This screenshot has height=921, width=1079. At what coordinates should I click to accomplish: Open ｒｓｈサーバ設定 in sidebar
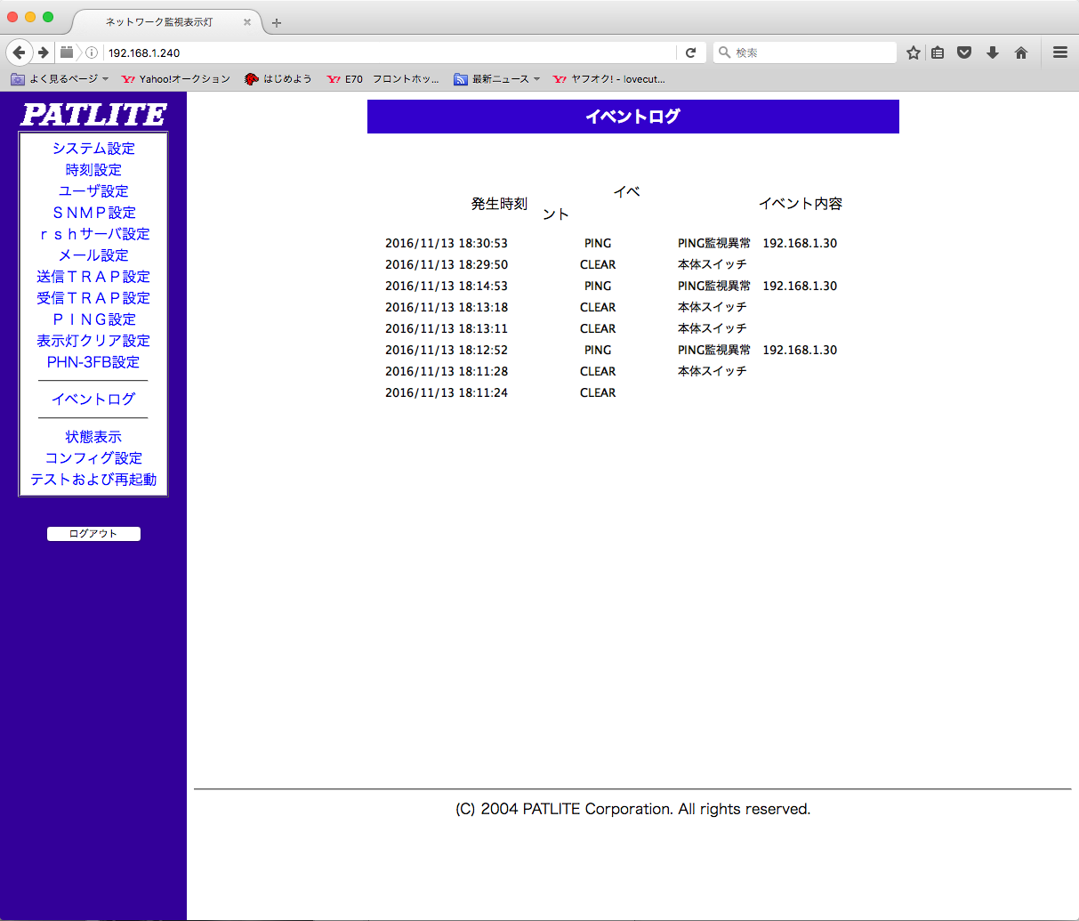(93, 234)
